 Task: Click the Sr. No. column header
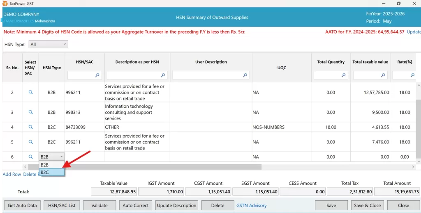coord(12,68)
